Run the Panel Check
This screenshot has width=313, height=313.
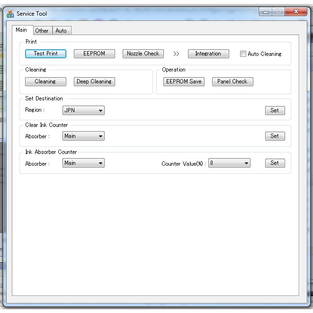click(x=233, y=81)
